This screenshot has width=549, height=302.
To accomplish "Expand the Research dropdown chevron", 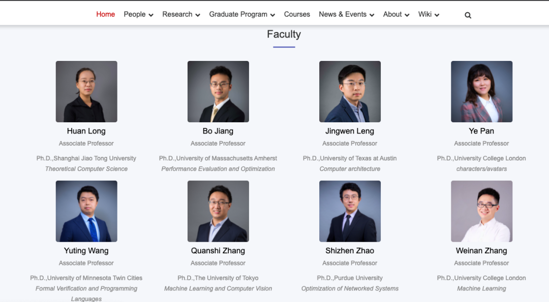I will click(x=197, y=15).
